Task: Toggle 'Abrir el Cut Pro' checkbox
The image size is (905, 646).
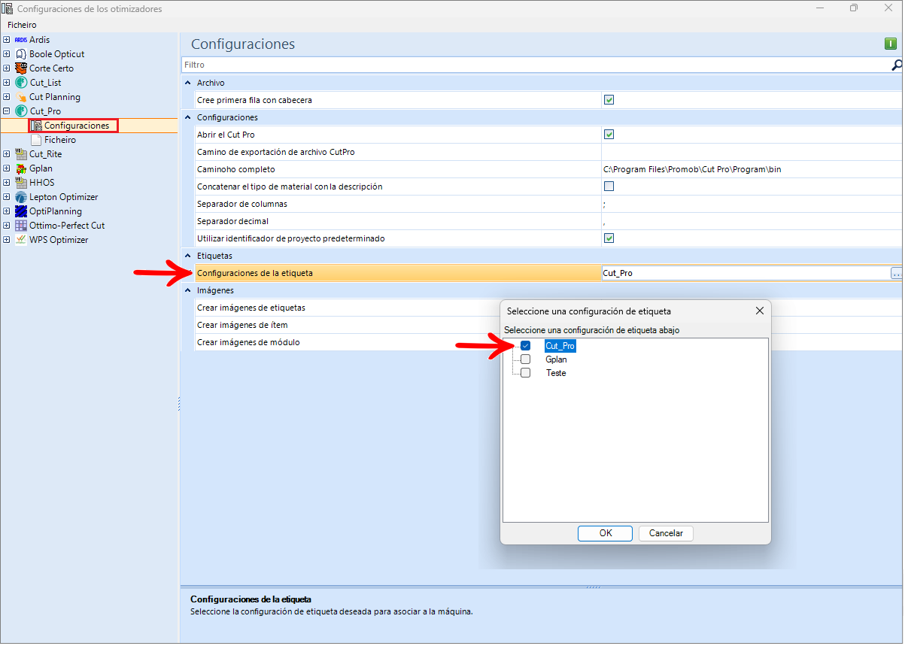Action: pos(609,135)
